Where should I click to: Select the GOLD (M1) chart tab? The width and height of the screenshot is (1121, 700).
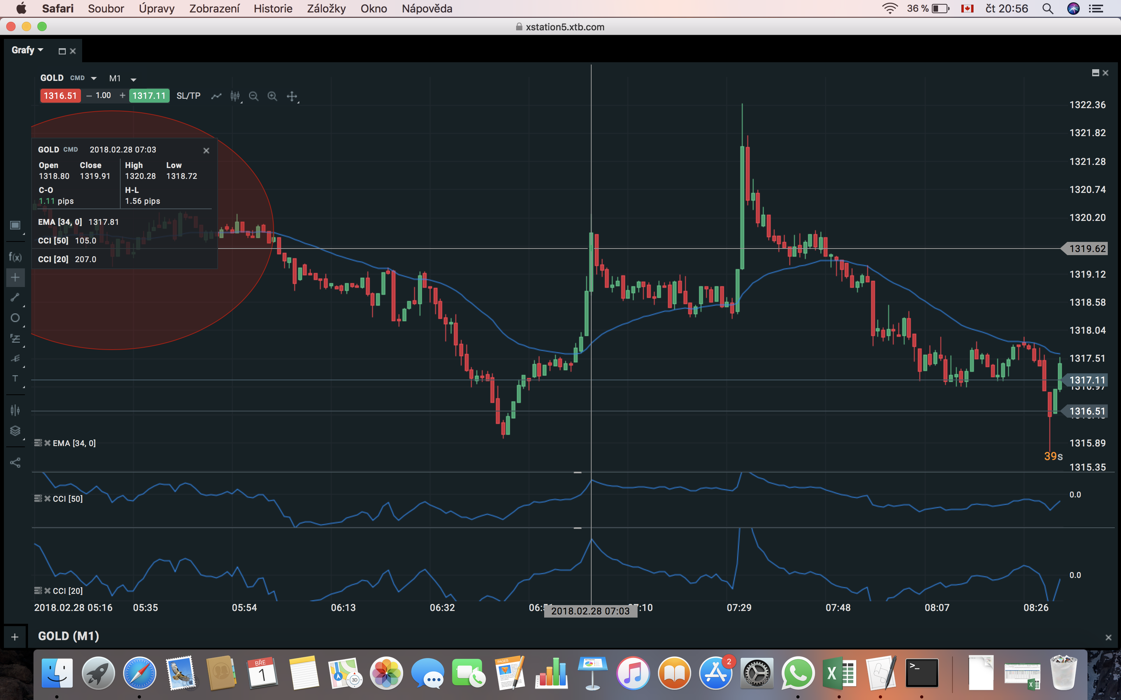coord(69,636)
